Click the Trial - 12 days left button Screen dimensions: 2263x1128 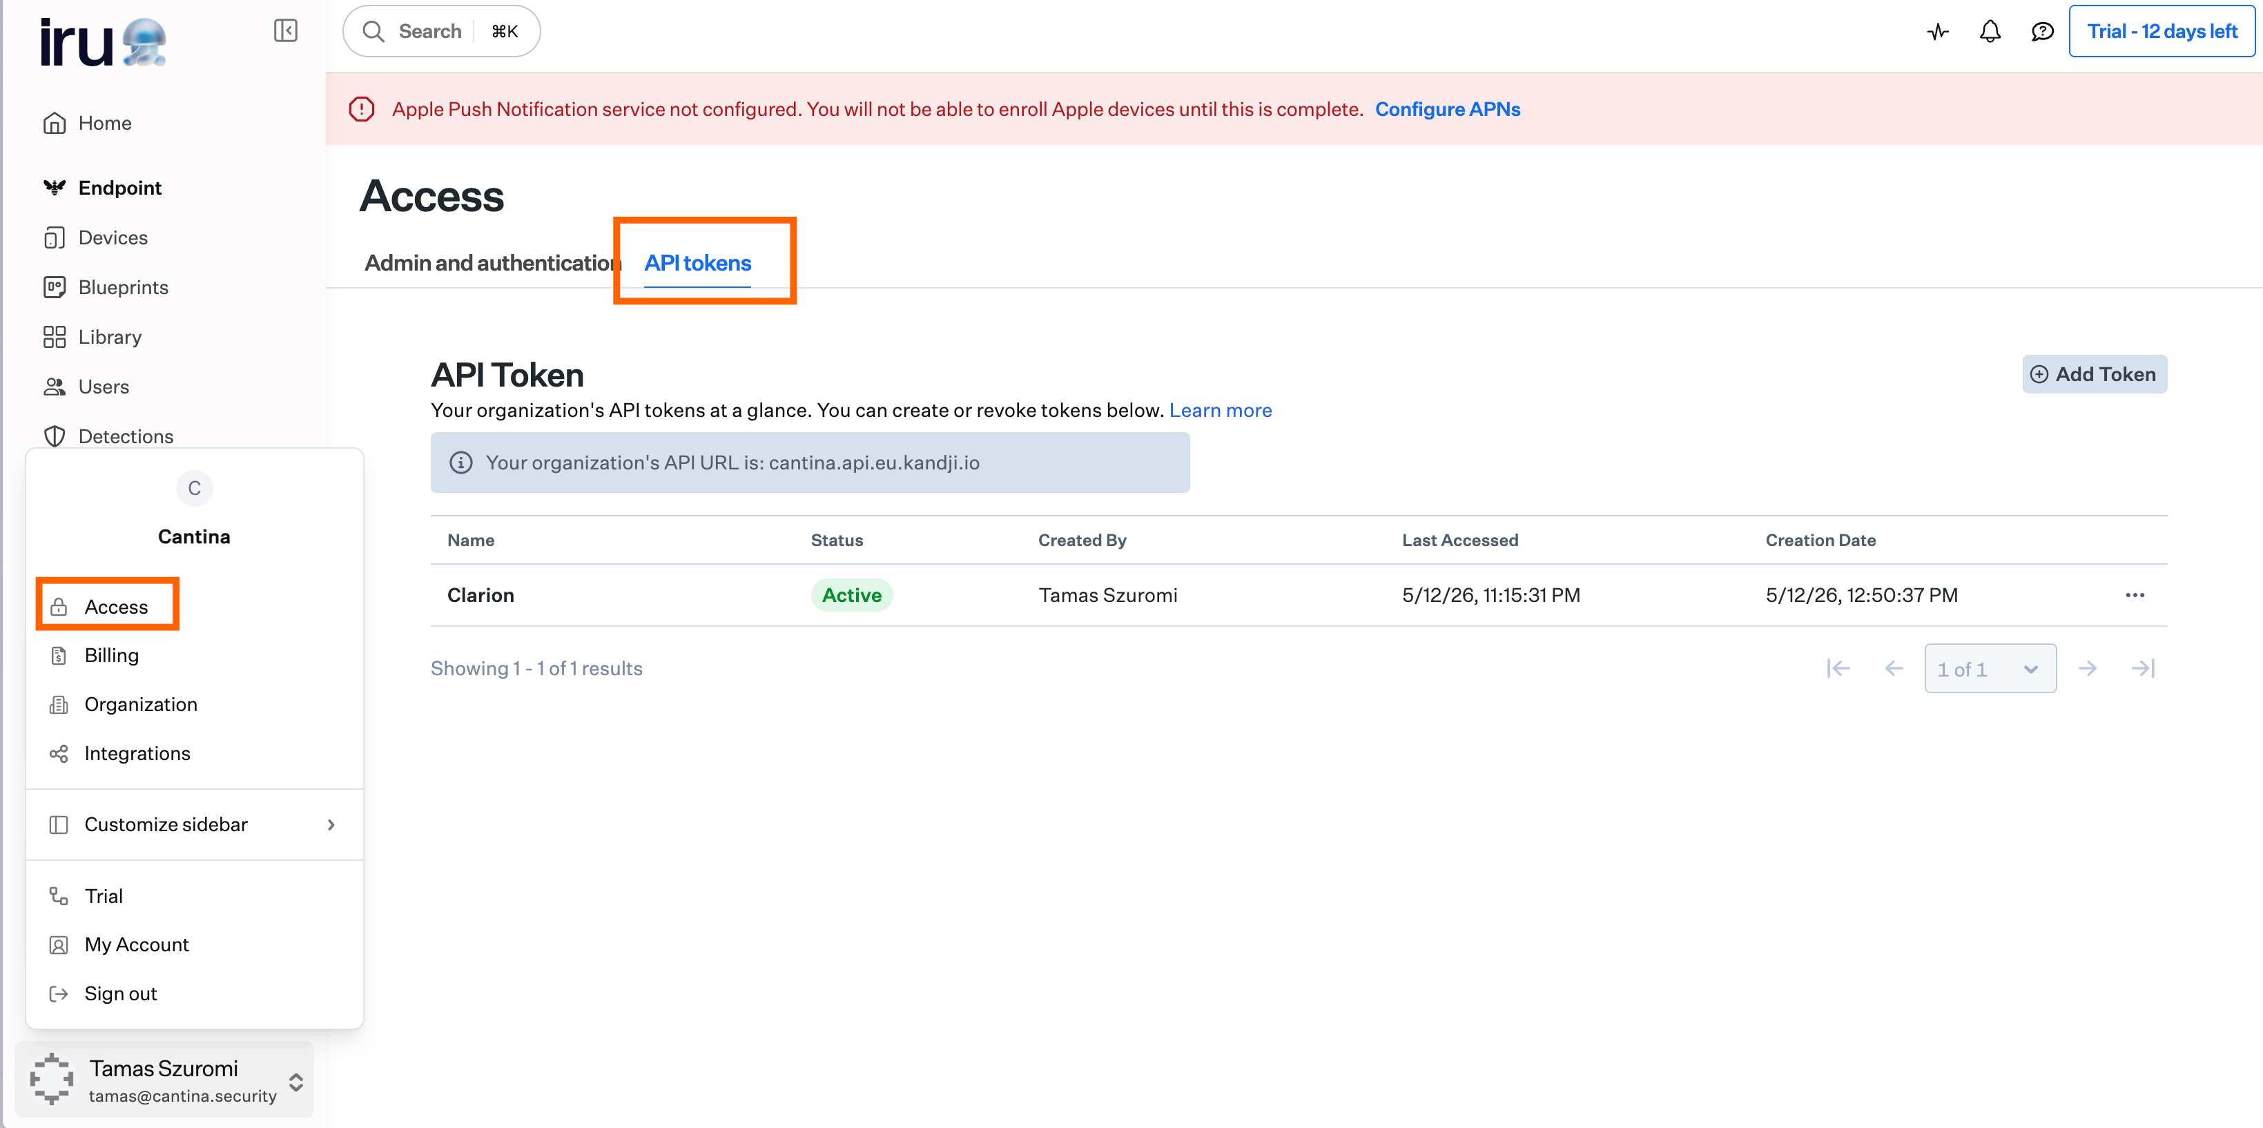pos(2161,32)
